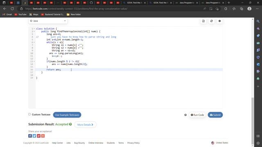Open the Bug Bounty footer link

pyautogui.click(x=79, y=143)
